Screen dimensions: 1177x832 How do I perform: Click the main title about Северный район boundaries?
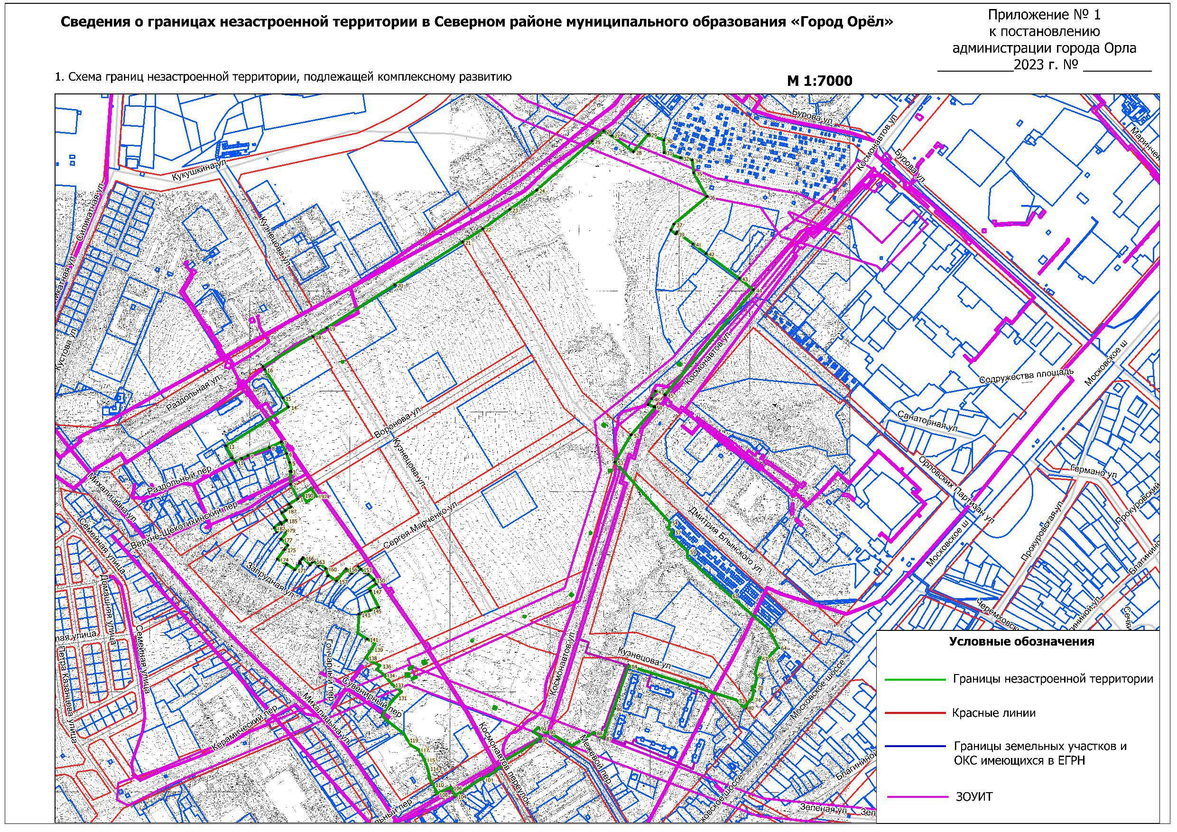(477, 22)
